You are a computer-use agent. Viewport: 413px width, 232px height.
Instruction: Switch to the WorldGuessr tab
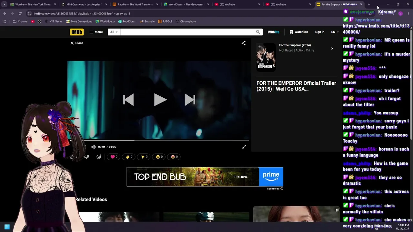tap(186, 5)
